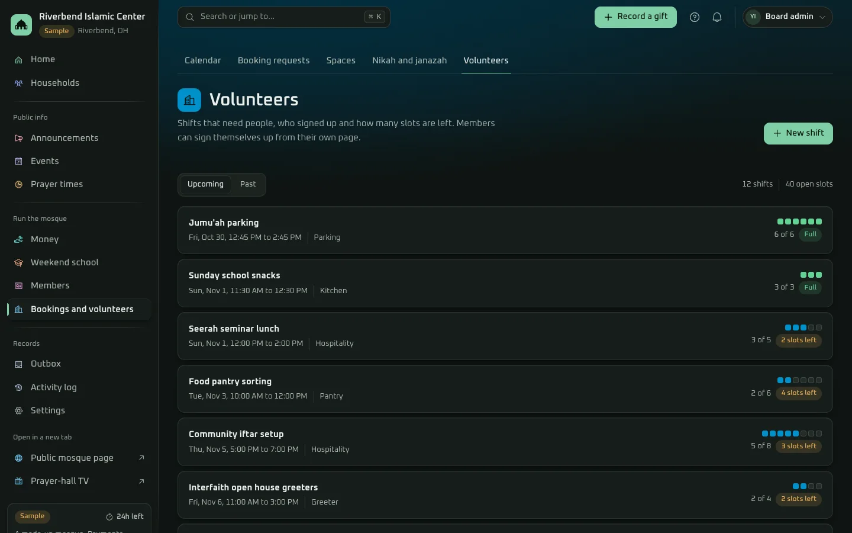Screen dimensions: 852x533
Task: Open the Calendar tab
Action: (203, 60)
